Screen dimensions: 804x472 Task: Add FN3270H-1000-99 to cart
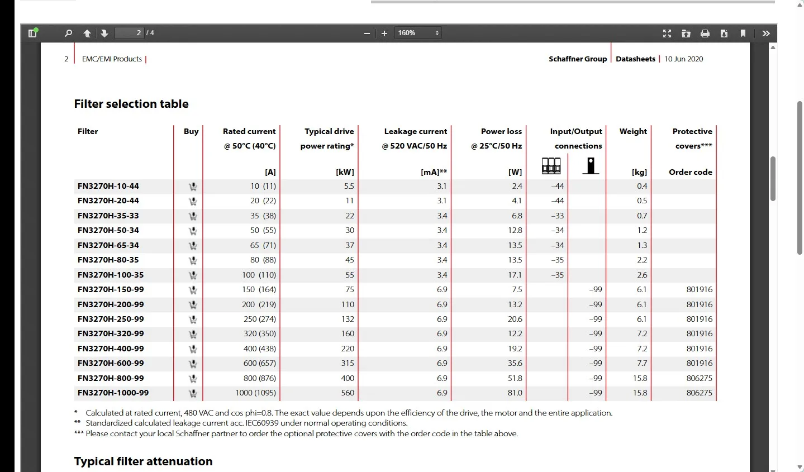[193, 393]
